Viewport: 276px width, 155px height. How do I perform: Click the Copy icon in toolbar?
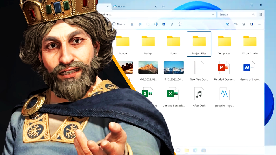[x=140, y=24]
